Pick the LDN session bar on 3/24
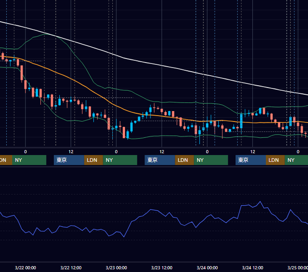The height and width of the screenshot is (272, 308). pos(275,160)
